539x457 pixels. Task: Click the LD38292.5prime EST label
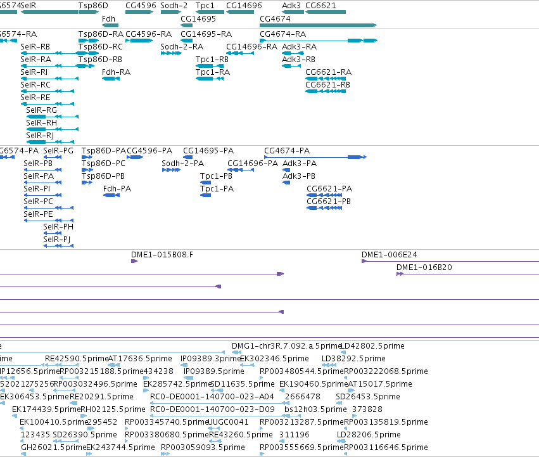pos(353,359)
